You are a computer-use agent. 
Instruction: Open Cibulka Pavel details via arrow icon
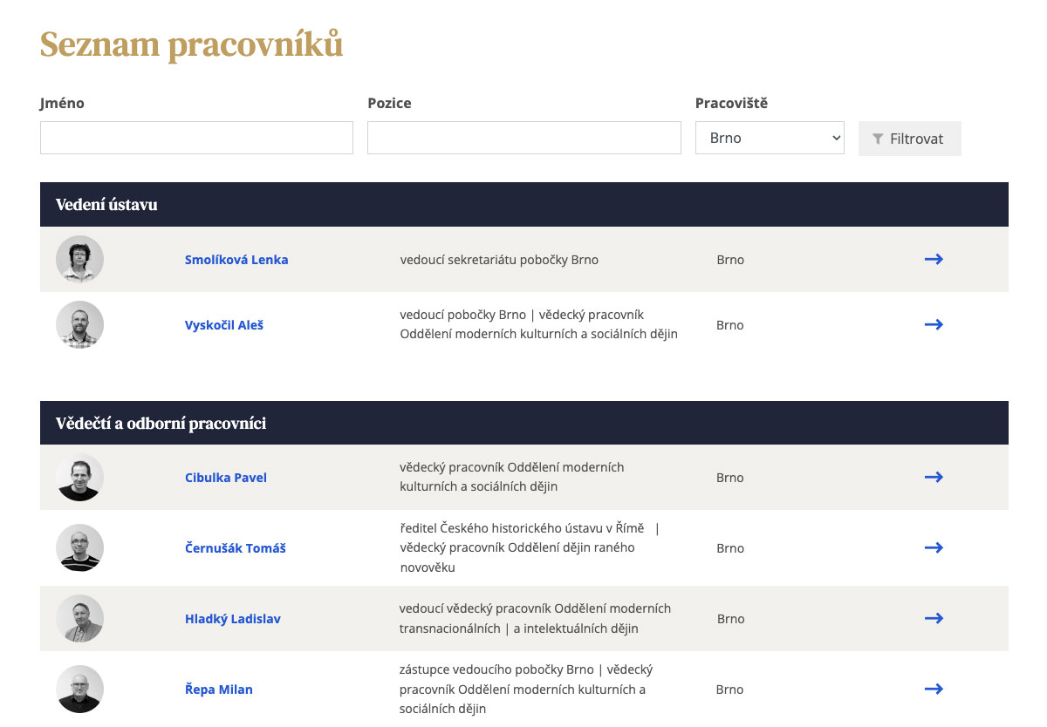click(x=934, y=477)
